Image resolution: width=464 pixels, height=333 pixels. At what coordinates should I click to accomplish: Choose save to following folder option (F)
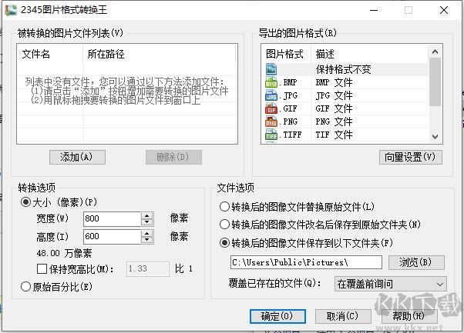pos(224,243)
